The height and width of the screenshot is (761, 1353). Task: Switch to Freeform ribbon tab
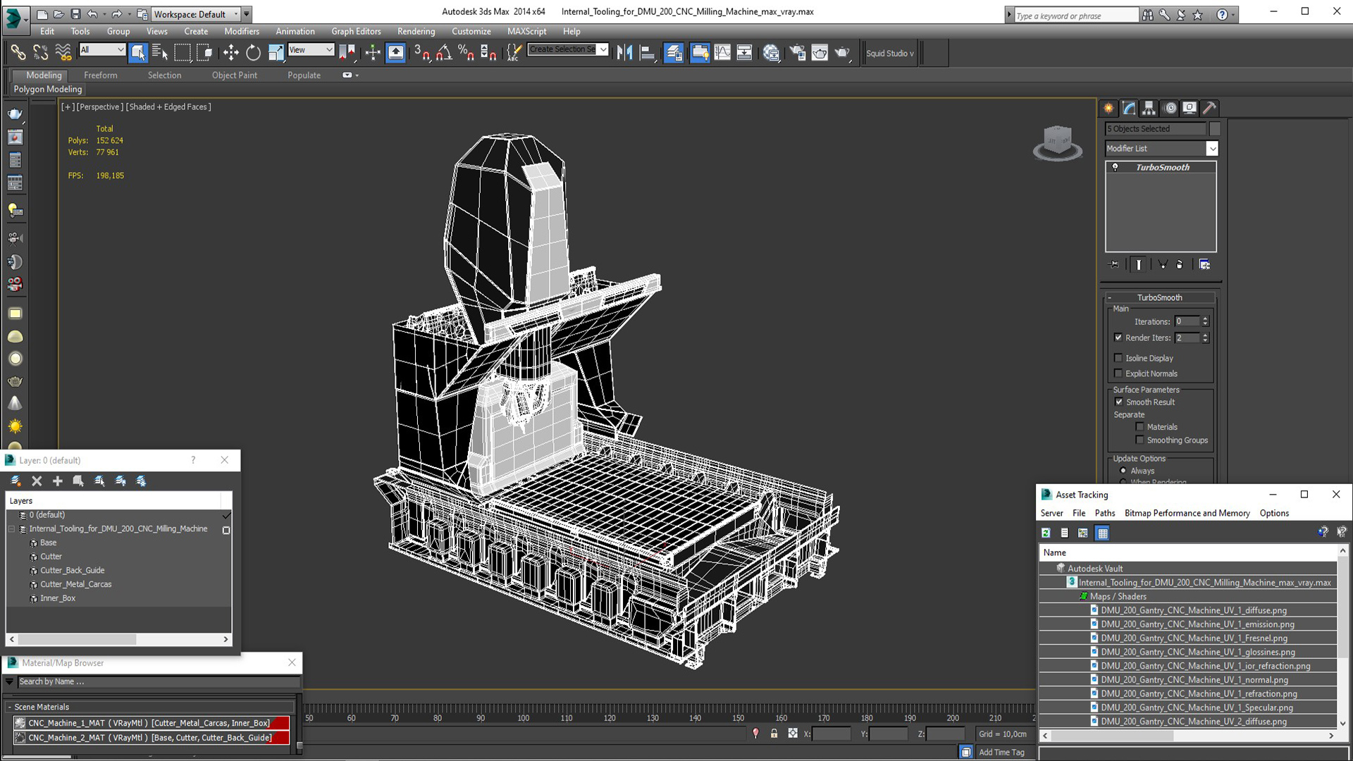pos(100,75)
